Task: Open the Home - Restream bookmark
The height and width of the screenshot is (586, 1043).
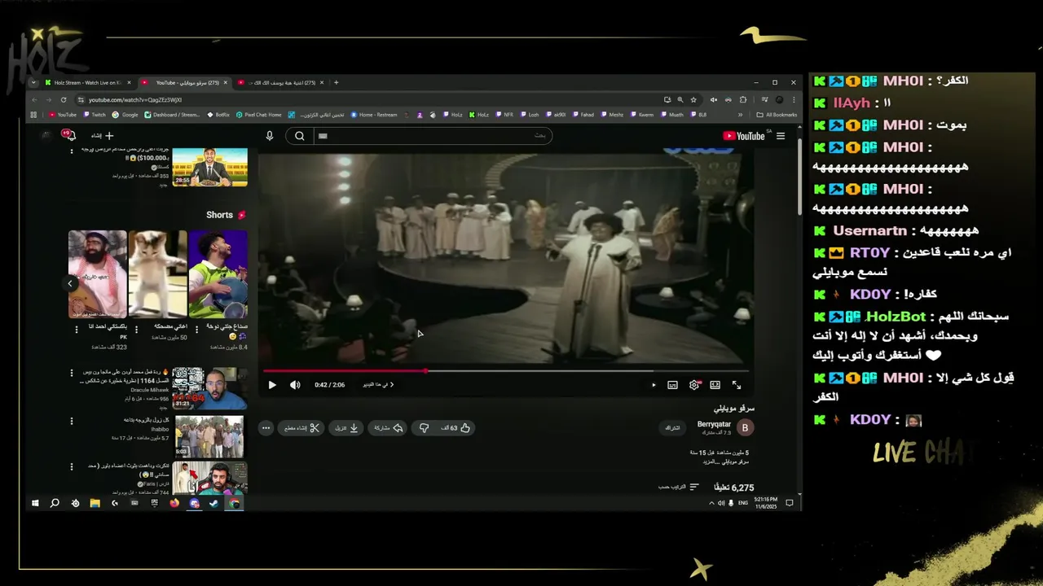Action: click(374, 115)
